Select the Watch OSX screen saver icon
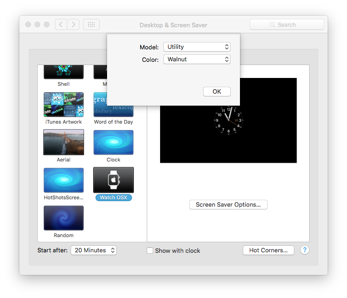The height and width of the screenshot is (298, 347). [x=114, y=179]
